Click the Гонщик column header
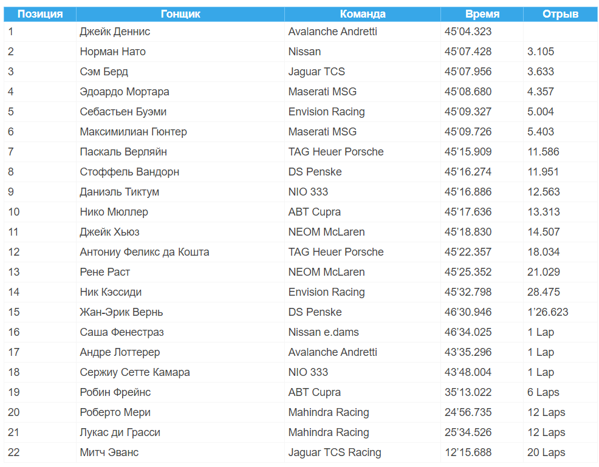 pyautogui.click(x=180, y=14)
